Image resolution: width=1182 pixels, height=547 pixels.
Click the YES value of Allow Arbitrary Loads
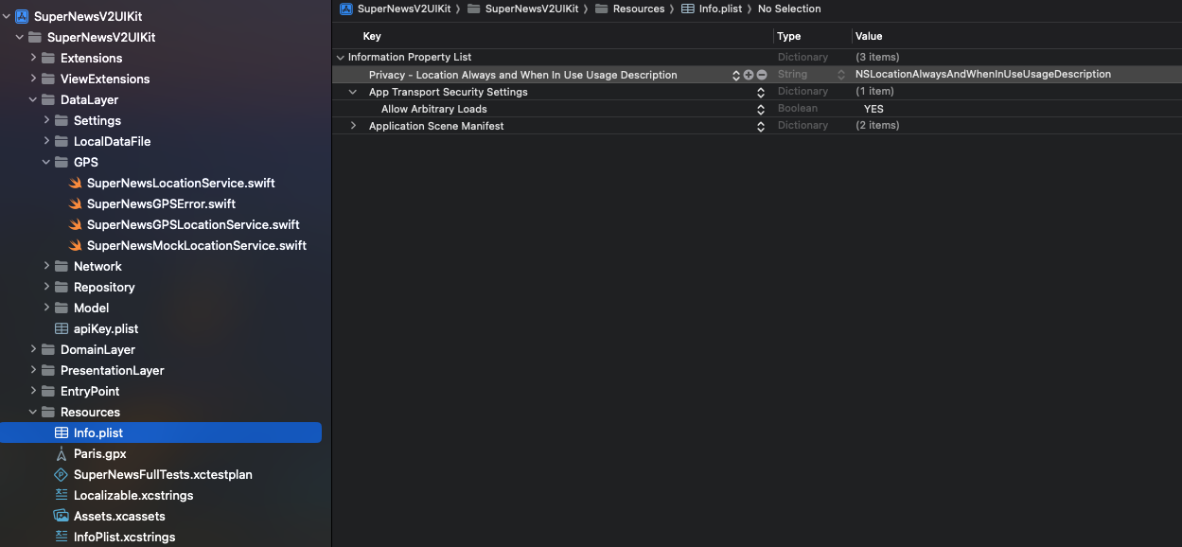click(873, 109)
